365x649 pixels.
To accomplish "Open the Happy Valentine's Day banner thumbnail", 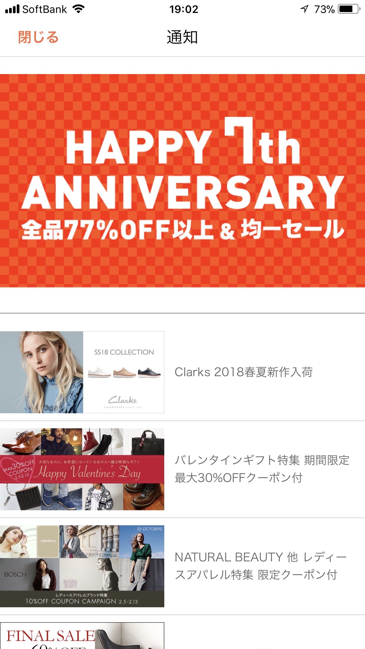I will point(82,469).
